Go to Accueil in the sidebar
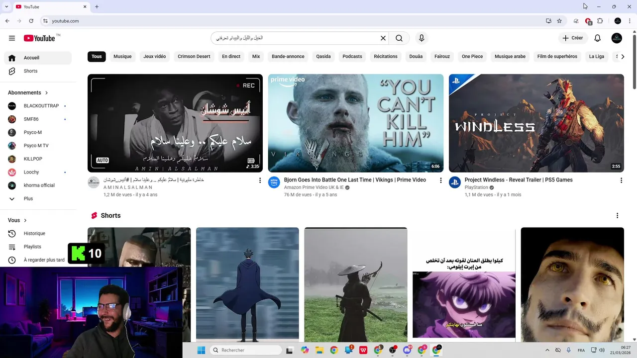Image resolution: width=637 pixels, height=358 pixels. [x=38, y=58]
